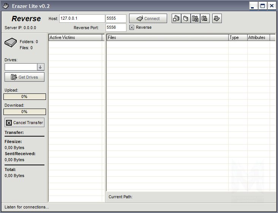Screen dimensions: 278x213
Task: Minimize the Erazer Lite window
Action: pos(253,6)
